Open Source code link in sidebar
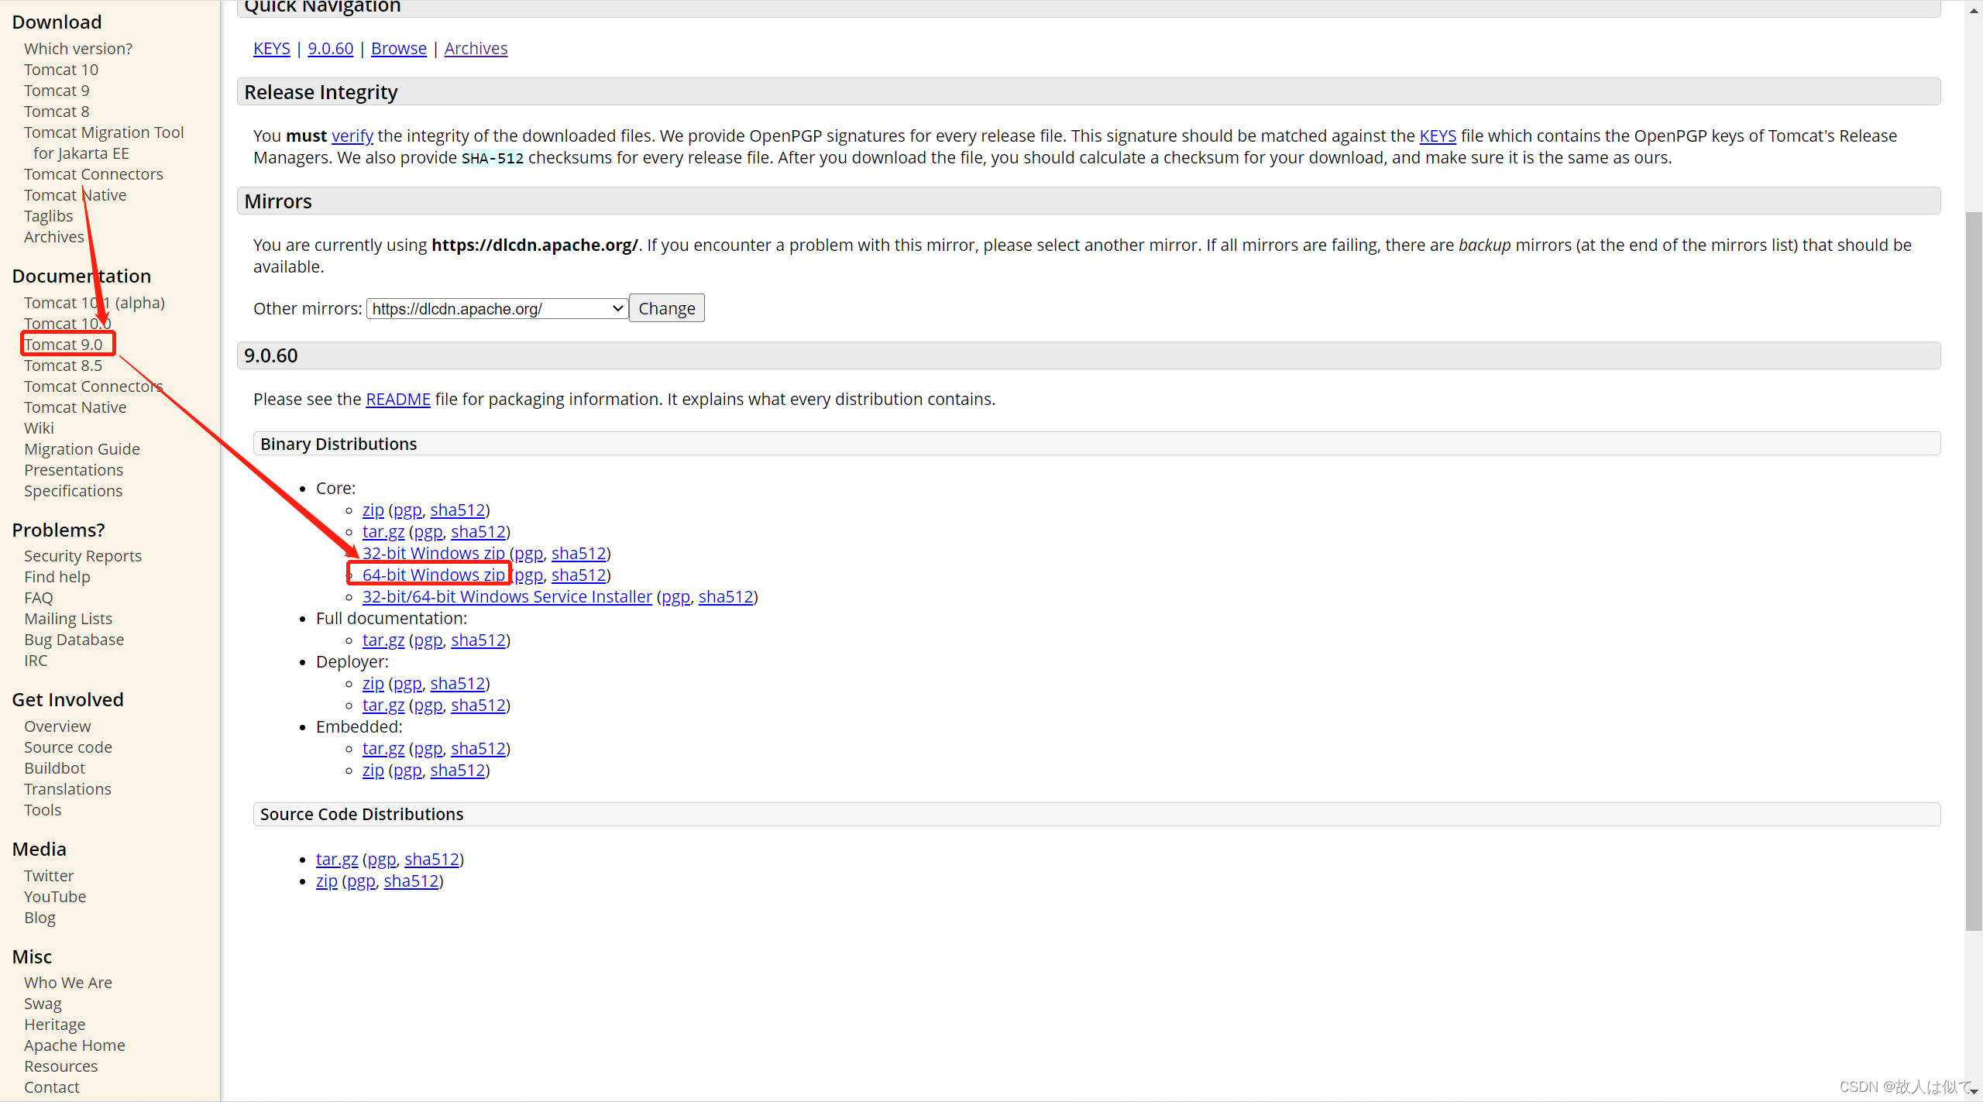 (68, 747)
